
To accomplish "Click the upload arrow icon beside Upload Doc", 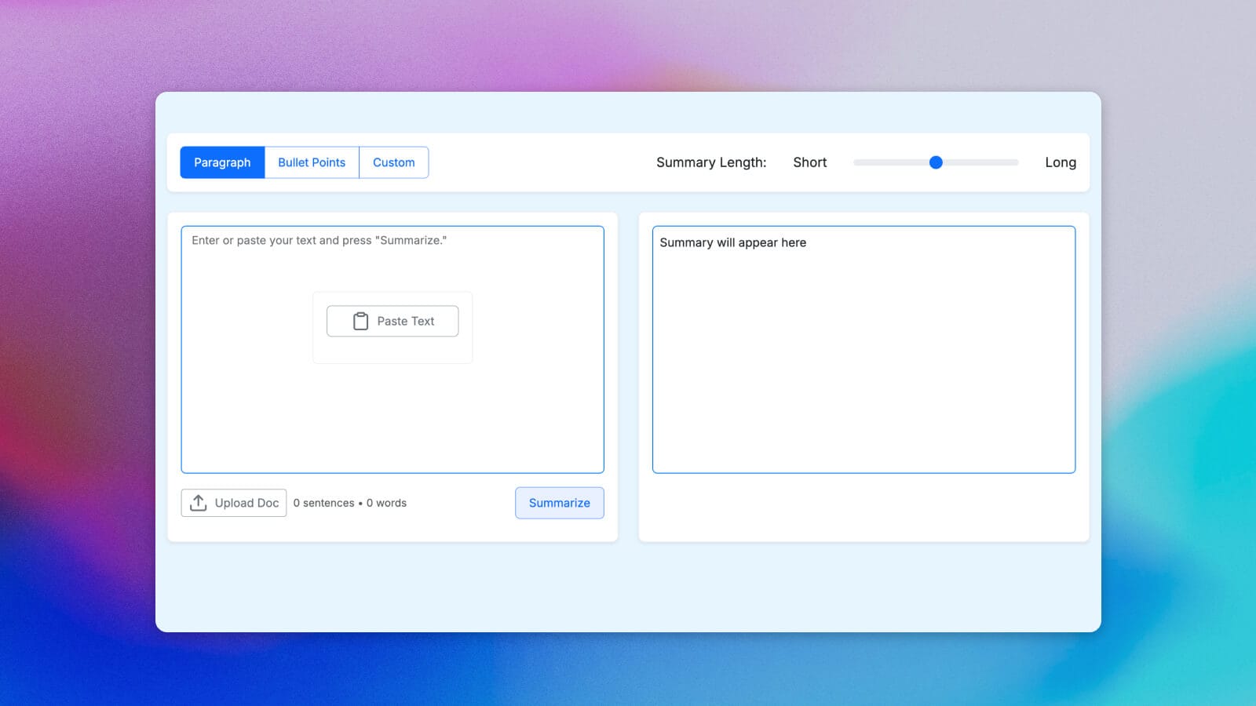I will 199,503.
